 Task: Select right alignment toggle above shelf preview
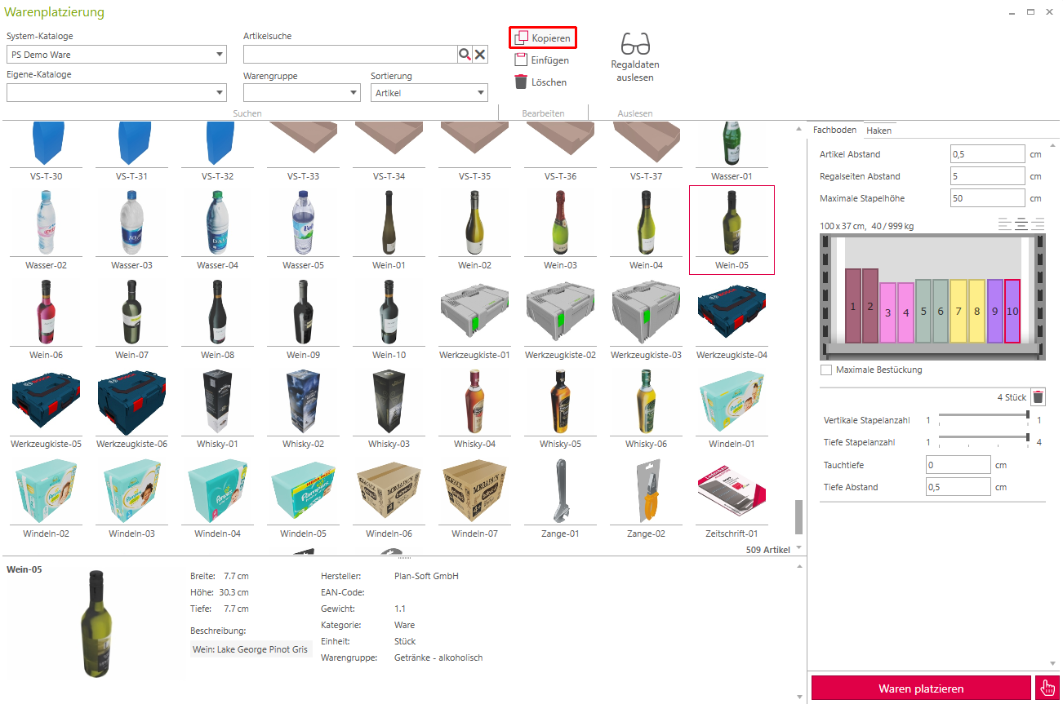1038,224
